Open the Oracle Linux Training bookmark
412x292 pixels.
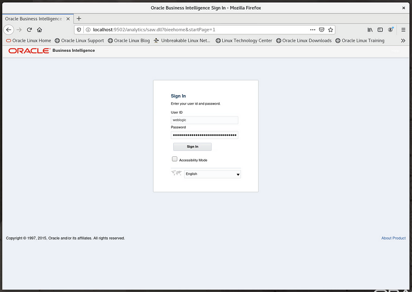click(x=360, y=41)
